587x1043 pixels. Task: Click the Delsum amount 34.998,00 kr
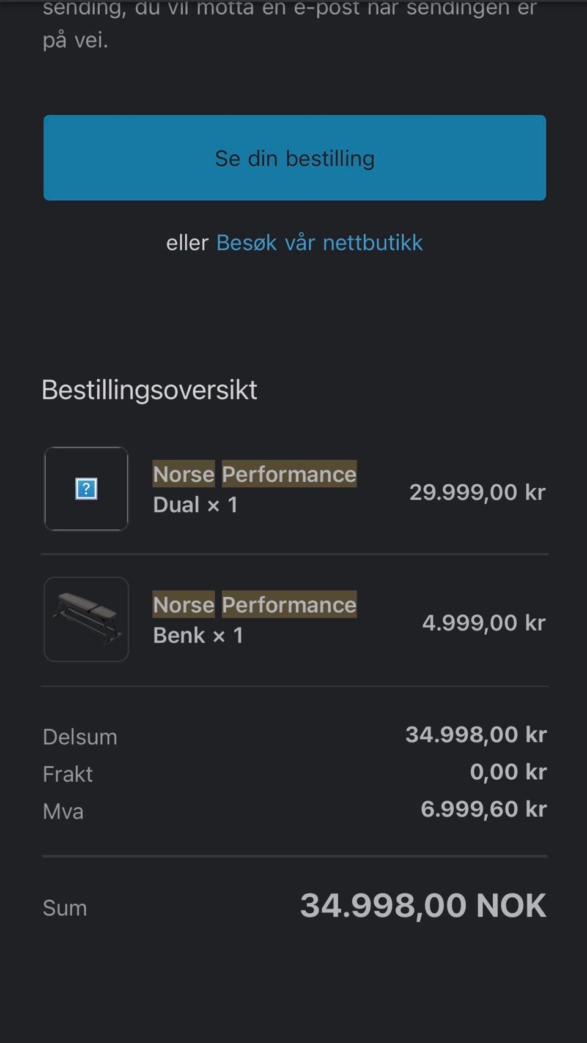tap(476, 735)
